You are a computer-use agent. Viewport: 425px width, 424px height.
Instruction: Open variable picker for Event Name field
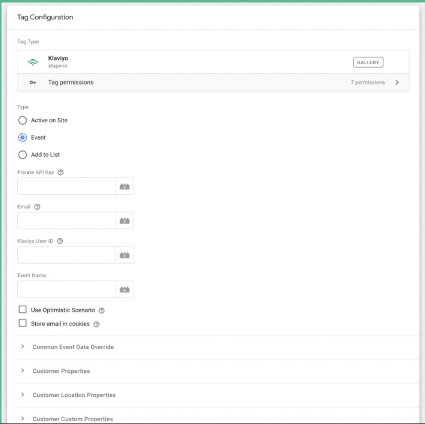pyautogui.click(x=125, y=289)
